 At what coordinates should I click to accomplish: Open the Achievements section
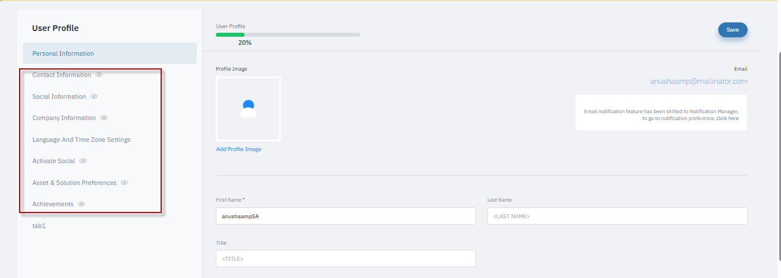point(53,204)
